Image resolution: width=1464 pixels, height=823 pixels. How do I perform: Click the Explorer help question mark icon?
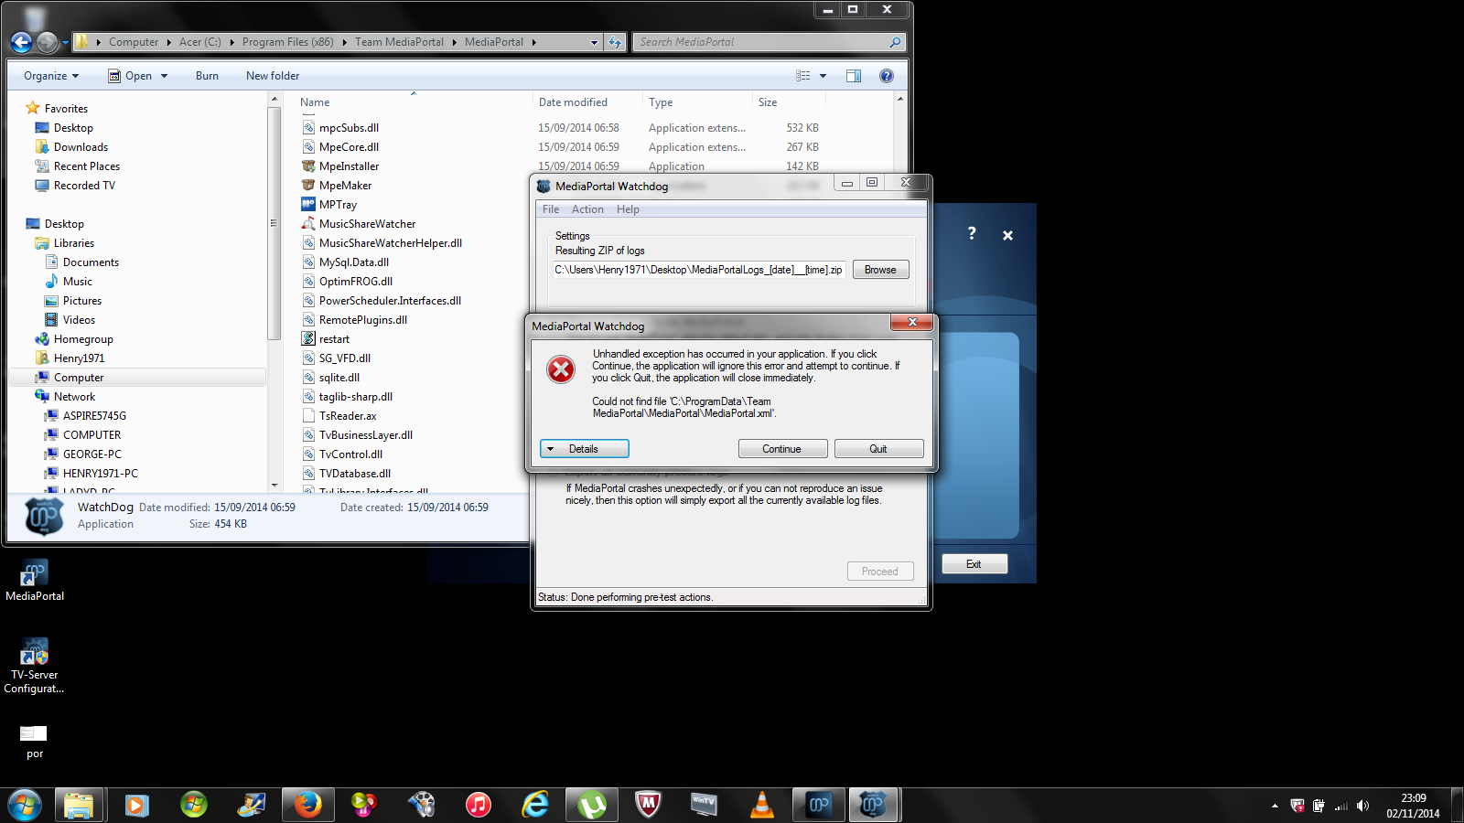[x=886, y=76]
